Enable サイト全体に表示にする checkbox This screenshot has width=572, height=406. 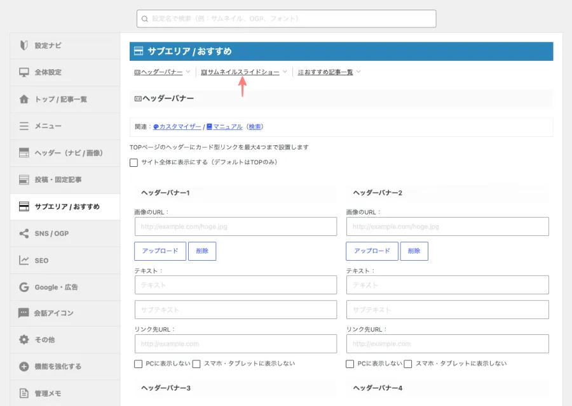click(134, 162)
